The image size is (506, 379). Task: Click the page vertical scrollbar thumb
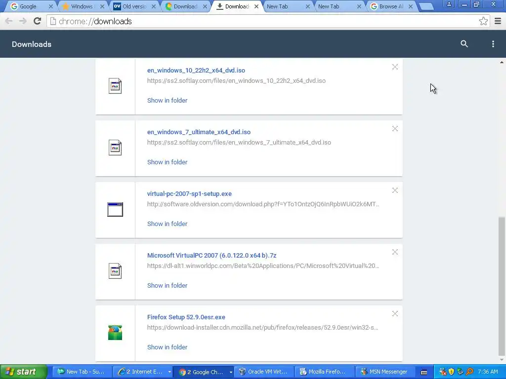[x=502, y=286]
